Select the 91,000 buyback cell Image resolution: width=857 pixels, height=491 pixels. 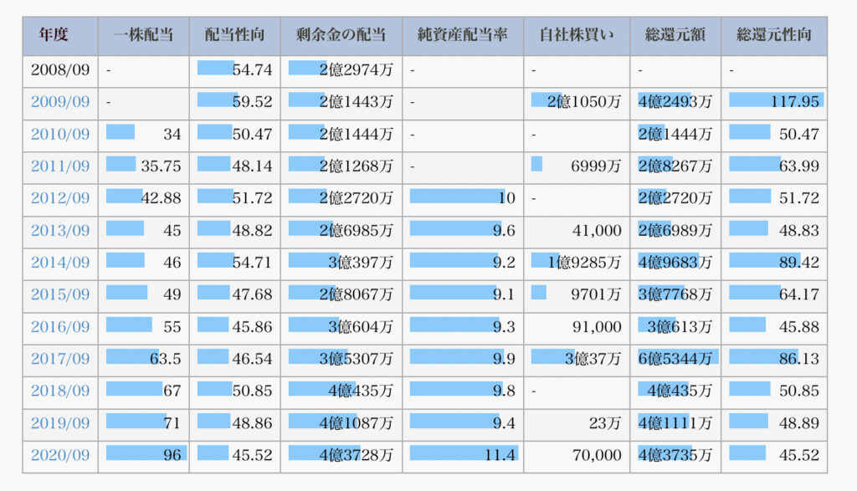577,328
